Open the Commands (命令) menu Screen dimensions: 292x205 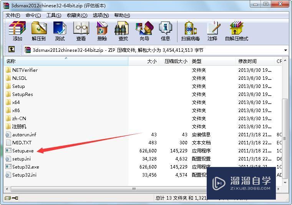(33, 15)
